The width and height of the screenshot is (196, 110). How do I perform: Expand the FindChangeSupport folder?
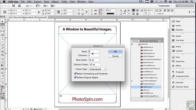coord(132,81)
